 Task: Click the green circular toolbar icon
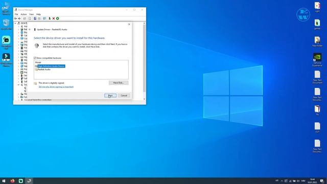click(58, 18)
